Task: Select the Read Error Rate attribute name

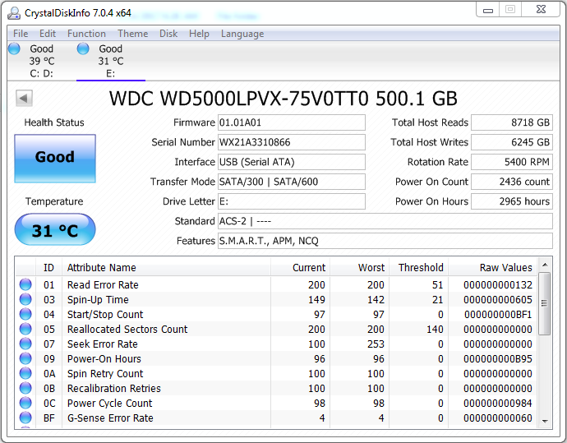Action: (103, 285)
